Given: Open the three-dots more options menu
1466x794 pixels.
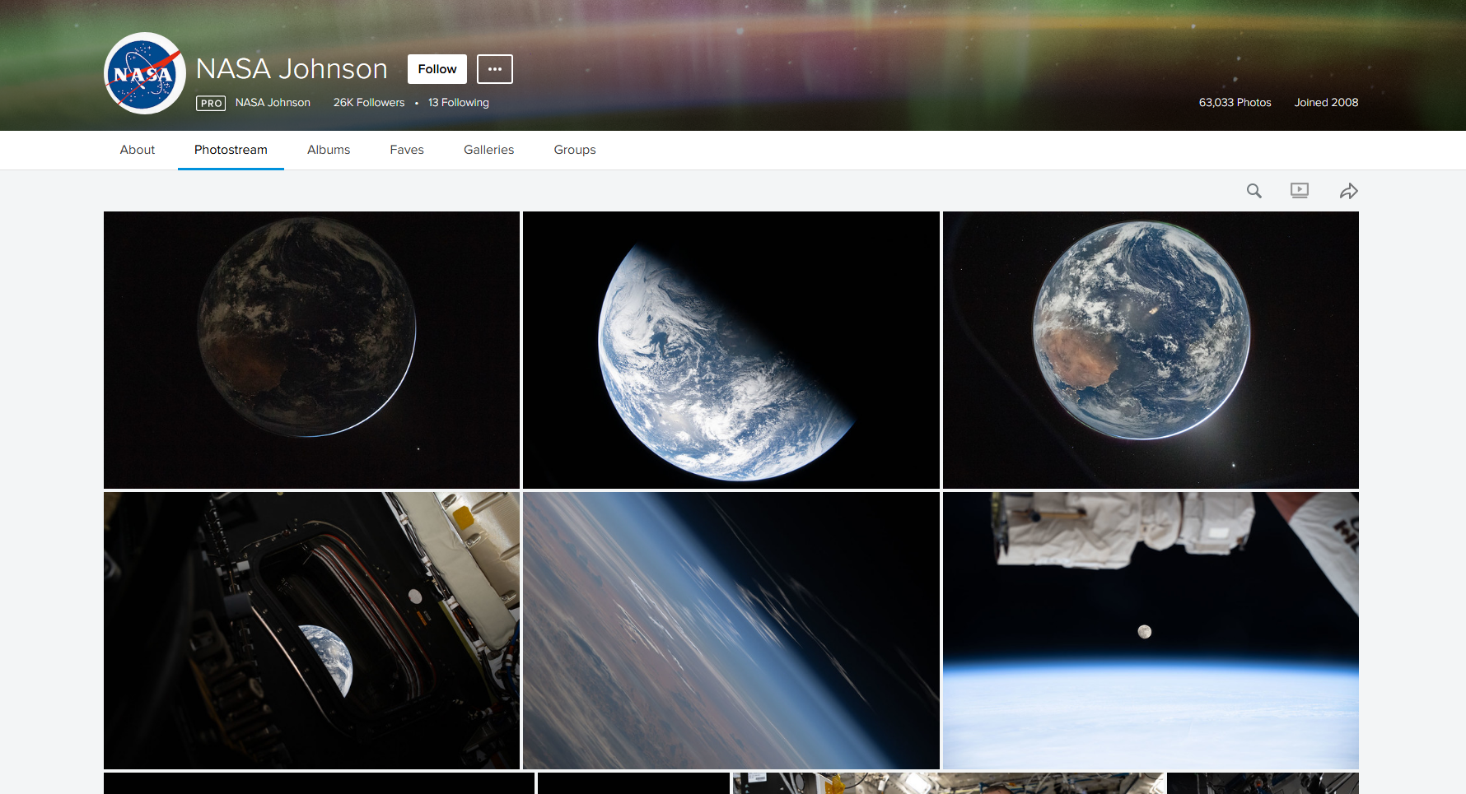Looking at the screenshot, I should tap(494, 69).
